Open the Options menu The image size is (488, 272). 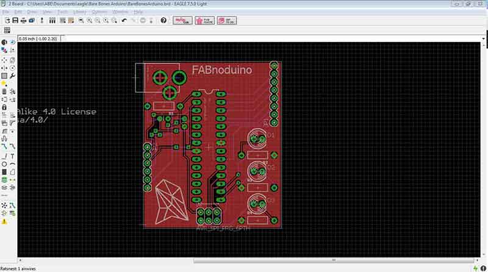click(x=99, y=12)
